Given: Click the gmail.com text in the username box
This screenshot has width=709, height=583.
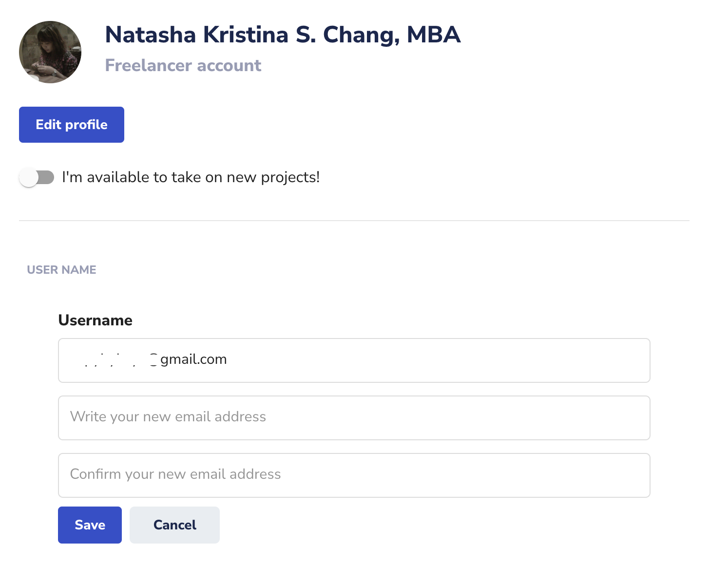Looking at the screenshot, I should (193, 359).
